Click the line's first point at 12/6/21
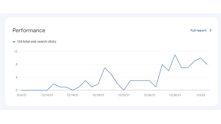This screenshot has width=221, height=124. point(21,90)
